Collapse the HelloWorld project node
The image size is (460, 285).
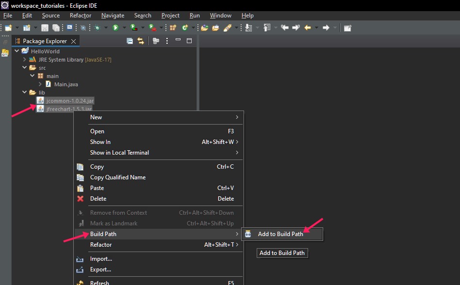click(x=17, y=51)
